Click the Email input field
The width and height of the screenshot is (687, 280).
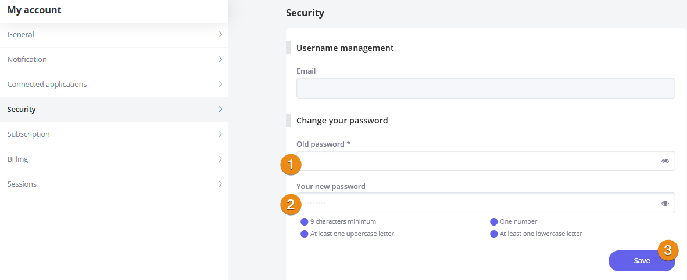(485, 88)
